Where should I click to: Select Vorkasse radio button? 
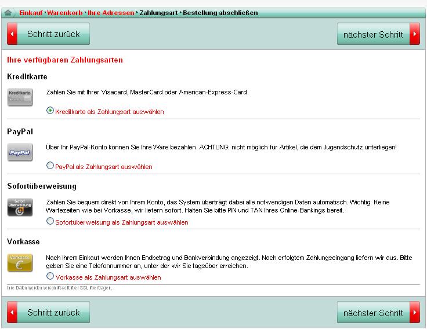point(50,276)
